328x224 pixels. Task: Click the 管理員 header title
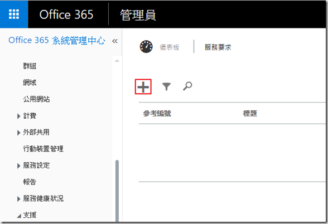click(x=138, y=15)
